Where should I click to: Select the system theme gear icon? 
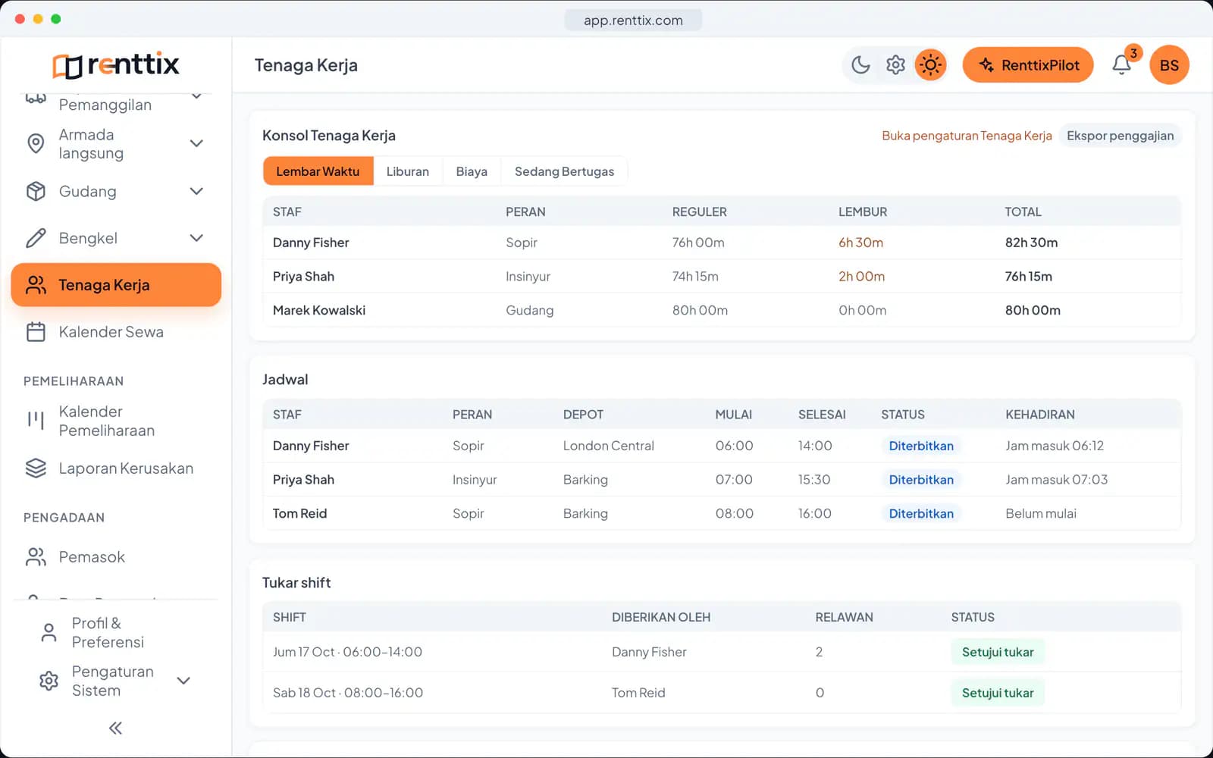tap(895, 65)
